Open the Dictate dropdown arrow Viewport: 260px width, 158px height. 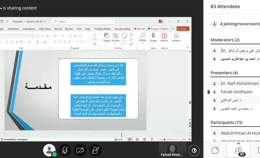(153, 44)
